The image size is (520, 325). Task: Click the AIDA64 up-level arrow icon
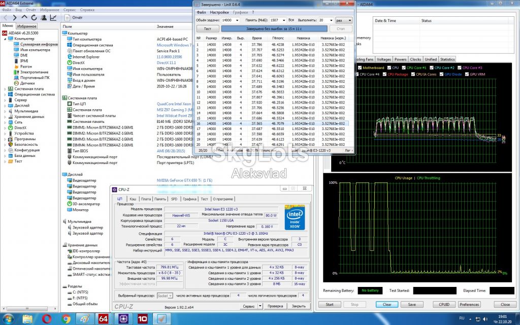pyautogui.click(x=24, y=18)
